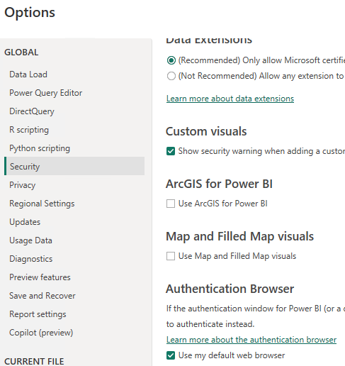
Task: Select Not Recommended allow any extension radio
Action: [x=171, y=76]
